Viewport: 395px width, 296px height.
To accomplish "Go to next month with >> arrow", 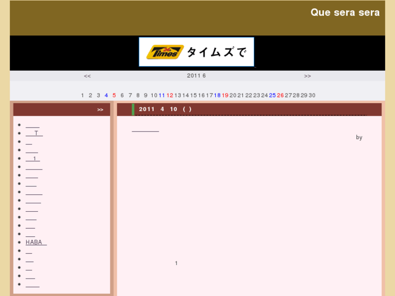I will 308,76.
